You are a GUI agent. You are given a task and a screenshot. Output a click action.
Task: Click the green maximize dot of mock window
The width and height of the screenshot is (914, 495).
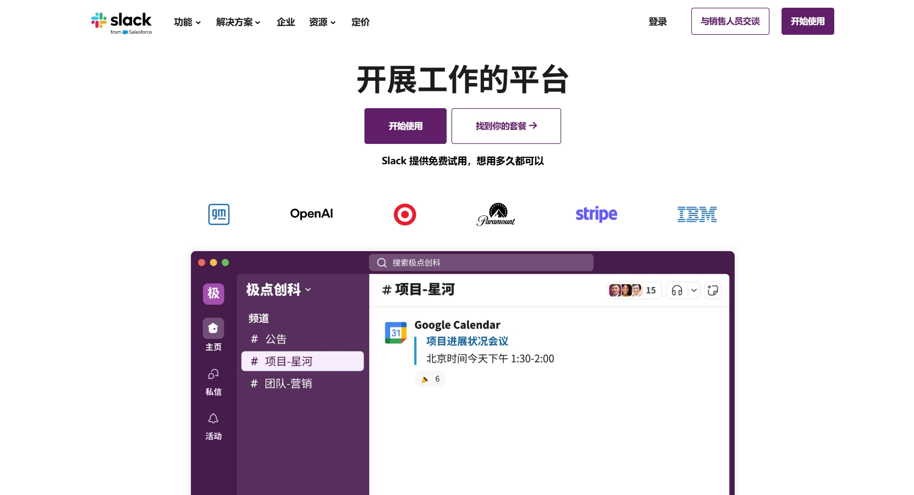pos(225,263)
